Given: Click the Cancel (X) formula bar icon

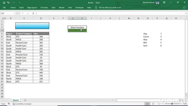Looking at the screenshot, I should [x=23, y=13].
